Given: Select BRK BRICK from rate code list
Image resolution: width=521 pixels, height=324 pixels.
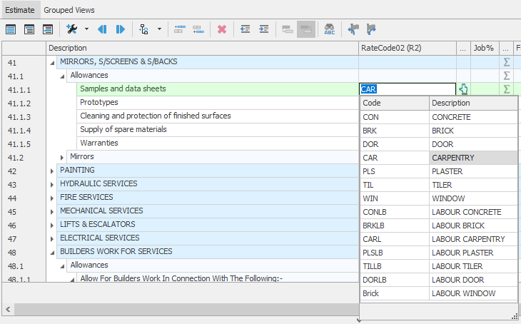Looking at the screenshot, I should coord(439,131).
